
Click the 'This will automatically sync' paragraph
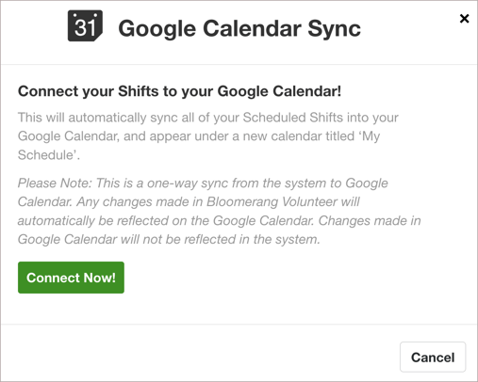tap(207, 136)
